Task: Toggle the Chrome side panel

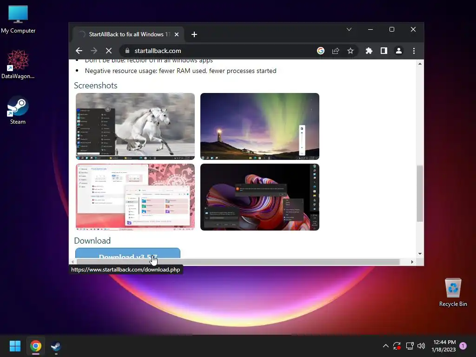Action: pos(383,51)
